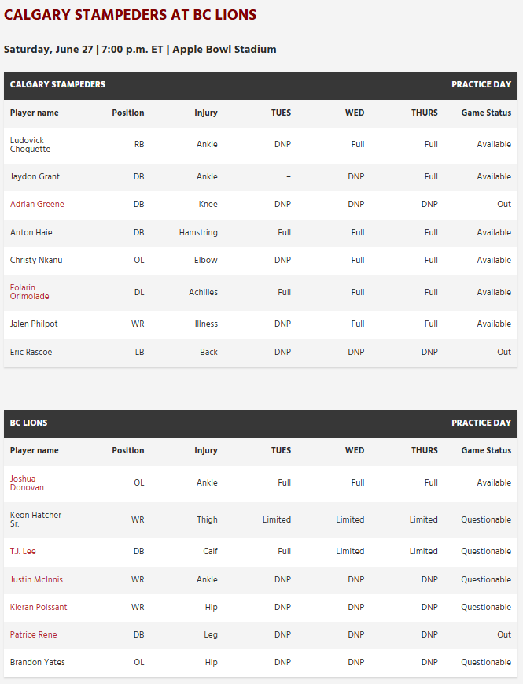Select the Eric Rascoe row
The image size is (523, 684).
pos(260,353)
